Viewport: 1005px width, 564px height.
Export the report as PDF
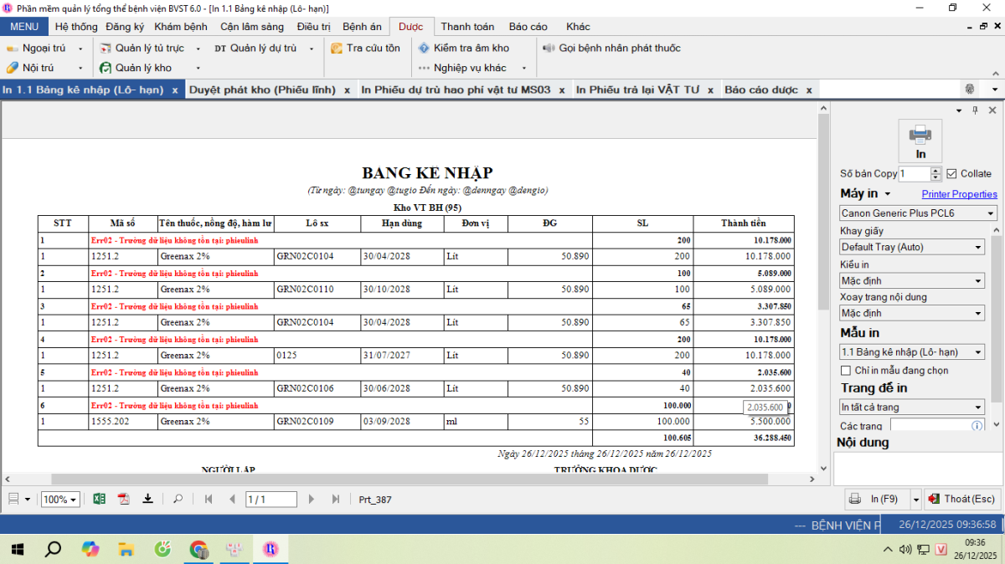[x=124, y=500]
